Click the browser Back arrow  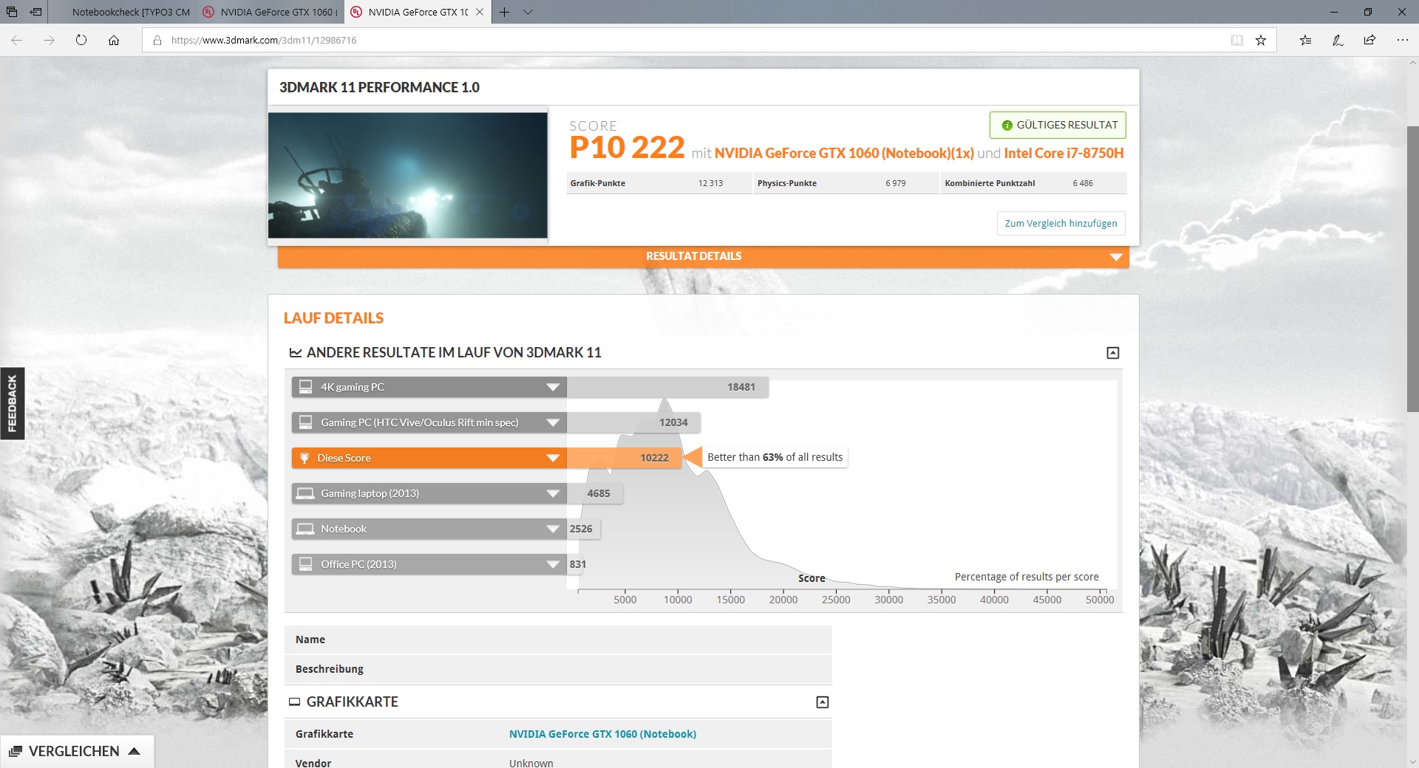tap(17, 41)
